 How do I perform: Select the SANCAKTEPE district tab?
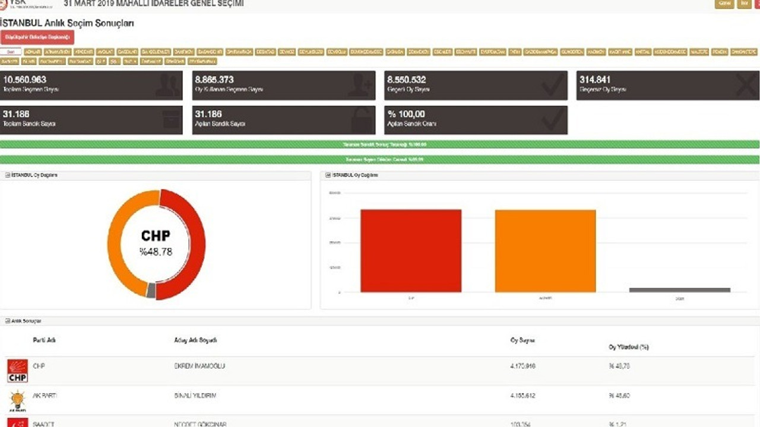tap(744, 52)
